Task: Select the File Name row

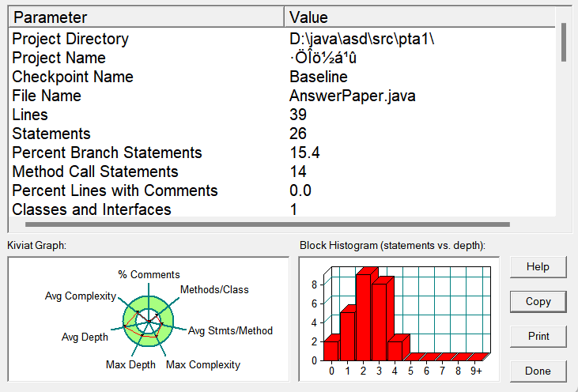Action: coord(47,96)
